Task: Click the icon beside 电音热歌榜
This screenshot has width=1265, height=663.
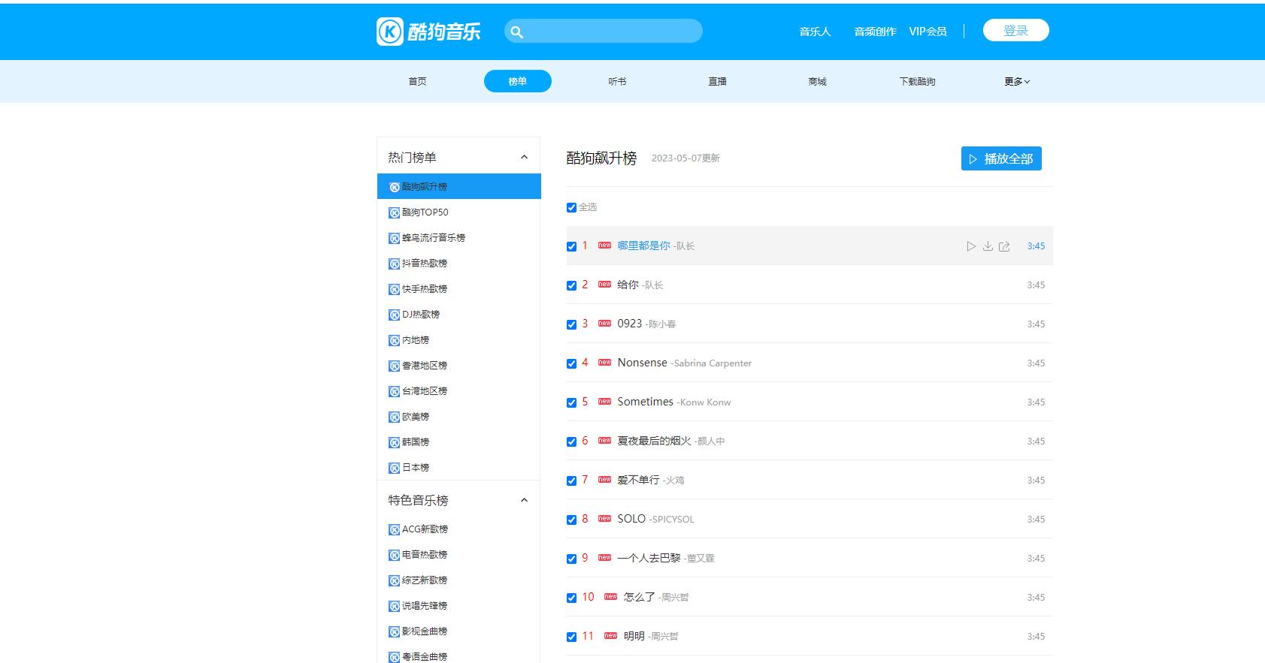Action: pyautogui.click(x=394, y=555)
